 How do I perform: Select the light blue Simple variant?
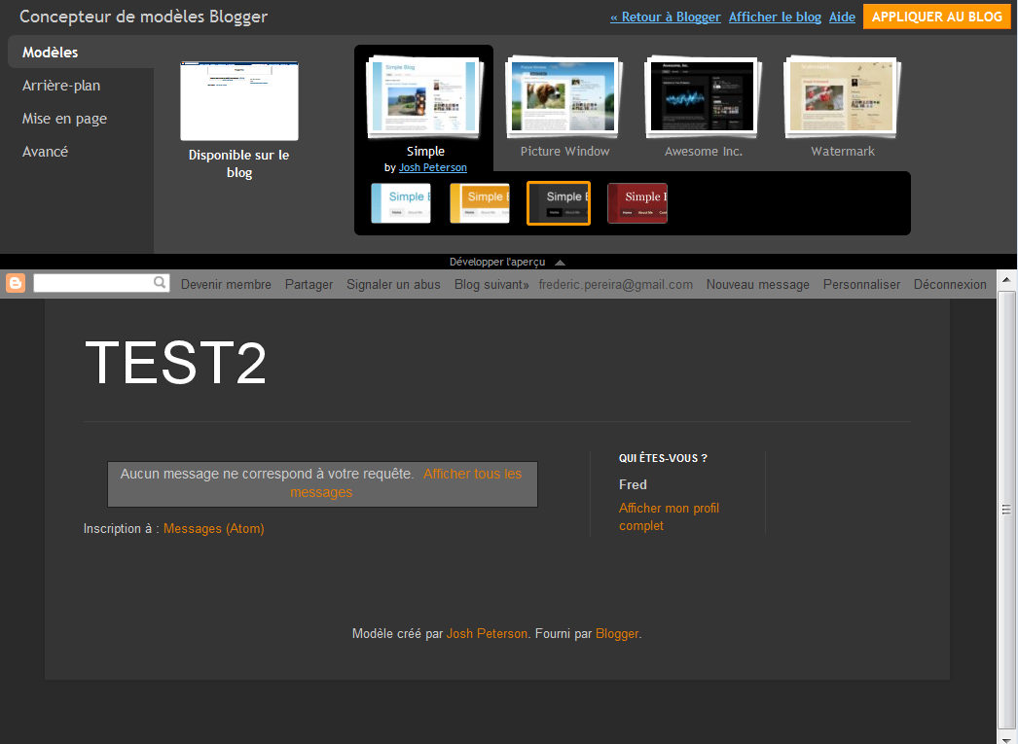pos(401,203)
